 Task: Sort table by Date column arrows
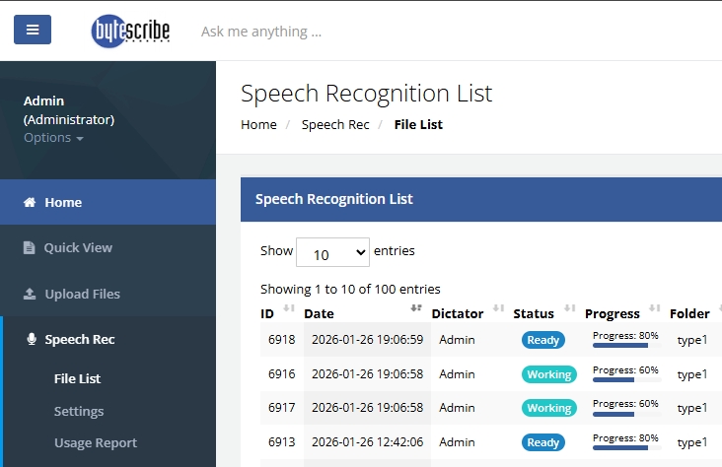coord(416,309)
